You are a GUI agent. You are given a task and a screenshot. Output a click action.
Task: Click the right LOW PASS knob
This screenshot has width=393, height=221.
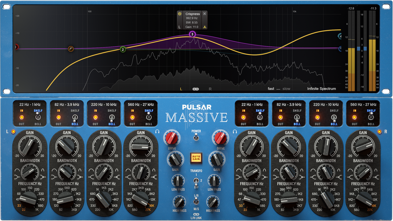[214, 180]
